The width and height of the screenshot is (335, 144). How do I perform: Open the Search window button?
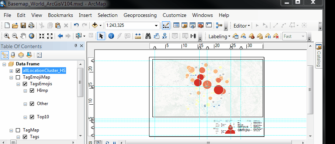point(193,25)
